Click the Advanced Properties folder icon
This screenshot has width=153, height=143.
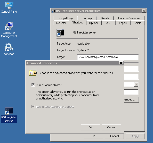(x=33, y=73)
